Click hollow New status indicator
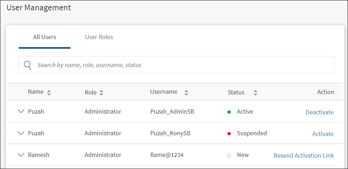Image resolution: width=348 pixels, height=169 pixels. coord(229,156)
